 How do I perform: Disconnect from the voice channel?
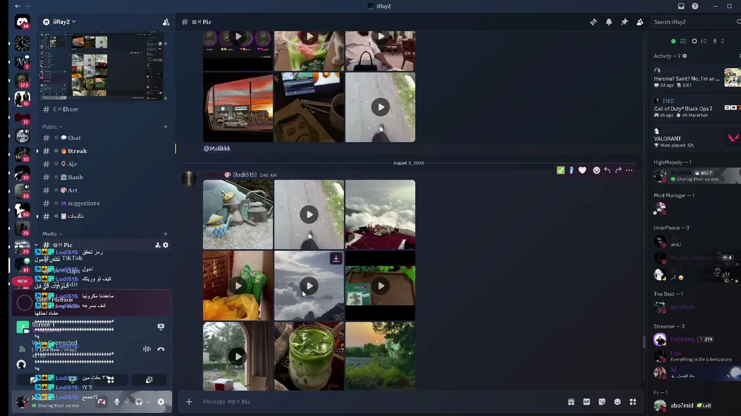click(x=161, y=349)
